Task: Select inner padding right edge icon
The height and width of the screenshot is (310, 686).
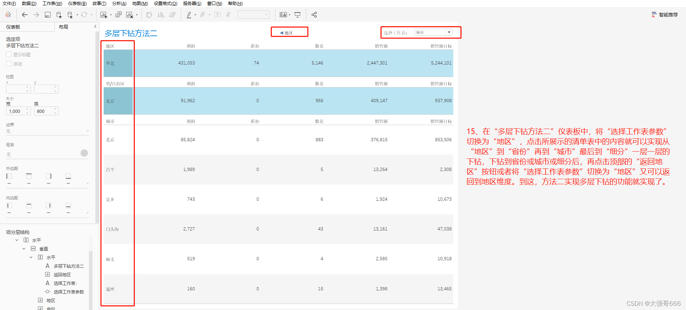Action: (x=49, y=205)
